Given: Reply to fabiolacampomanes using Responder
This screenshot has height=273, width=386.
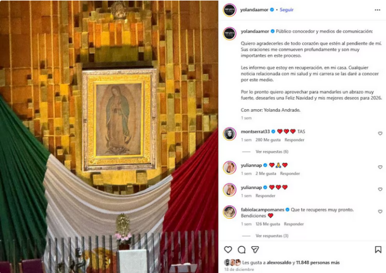Looking at the screenshot, I should pos(294,224).
